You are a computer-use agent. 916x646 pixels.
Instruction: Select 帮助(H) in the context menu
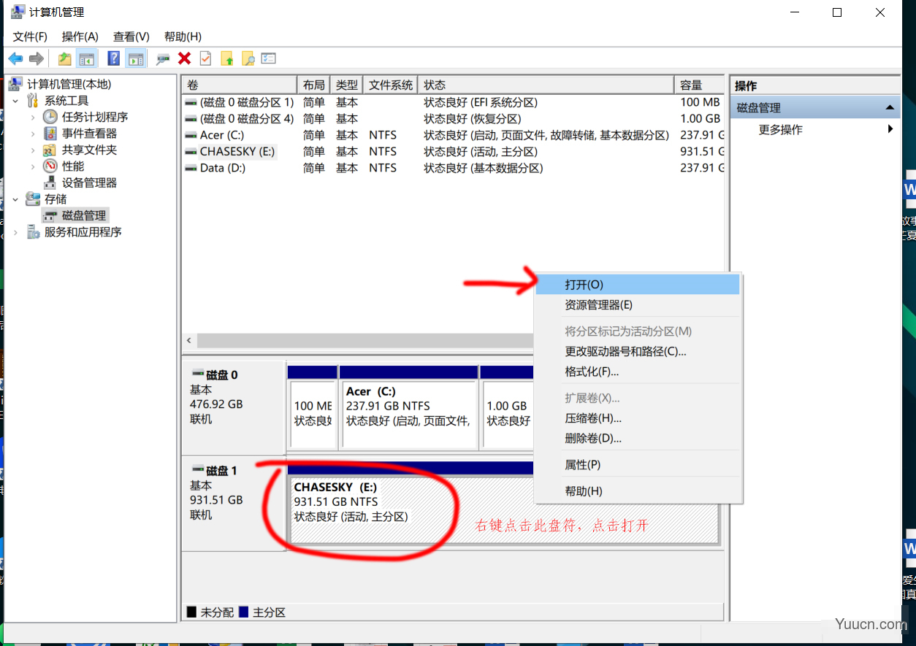(x=638, y=491)
